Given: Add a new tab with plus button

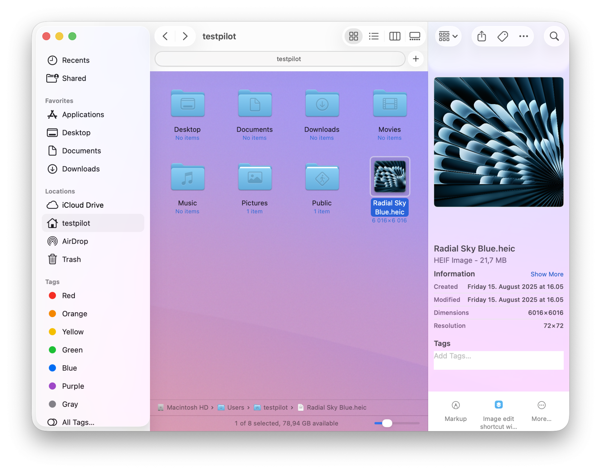Looking at the screenshot, I should click(x=416, y=59).
